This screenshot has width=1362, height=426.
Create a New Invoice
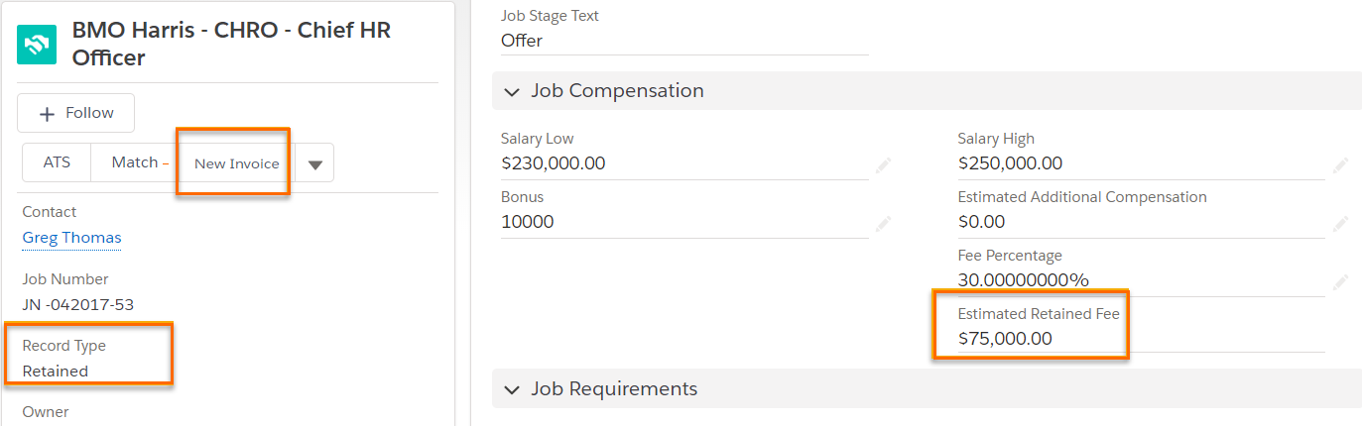pyautogui.click(x=236, y=163)
